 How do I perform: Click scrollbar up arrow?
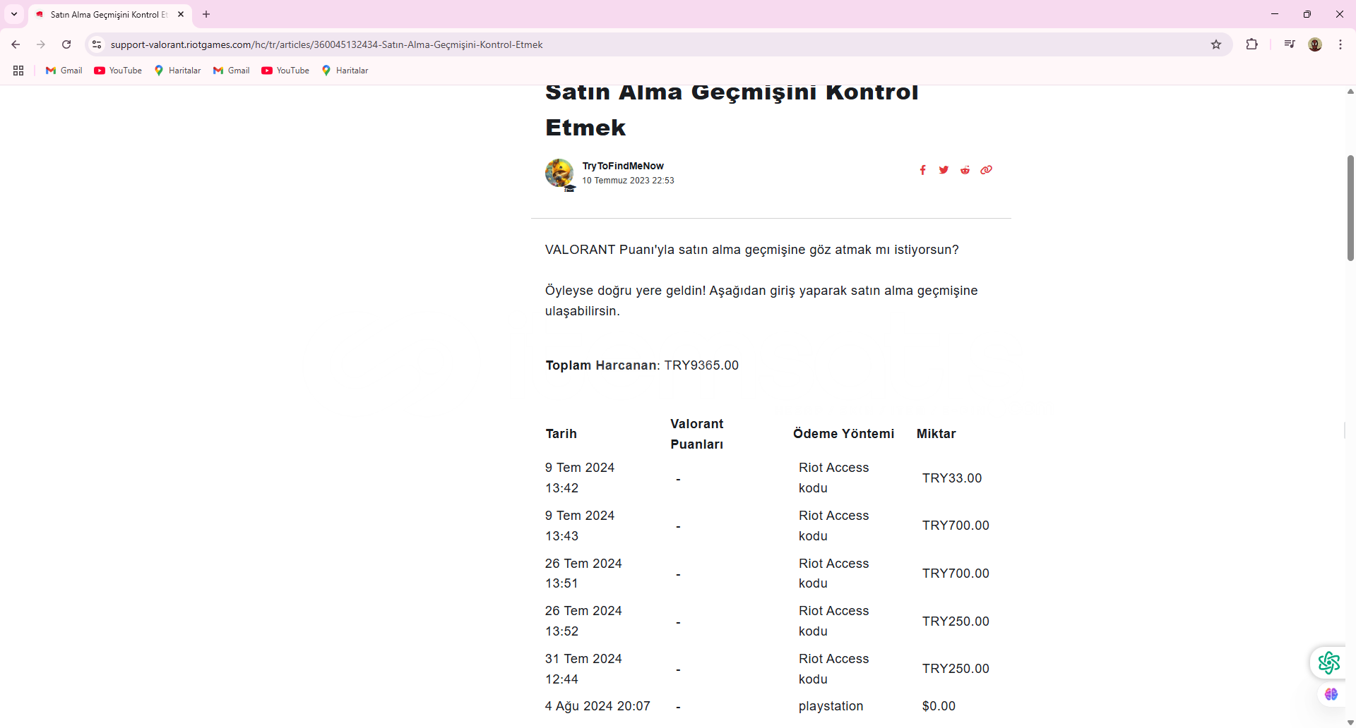1350,92
